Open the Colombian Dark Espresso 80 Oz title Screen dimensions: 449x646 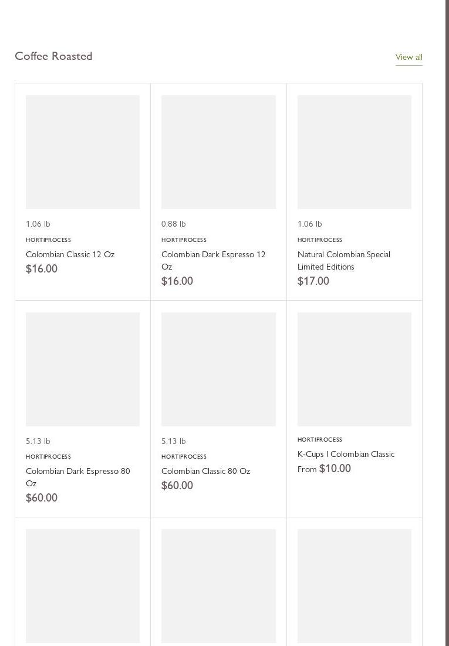[77, 477]
